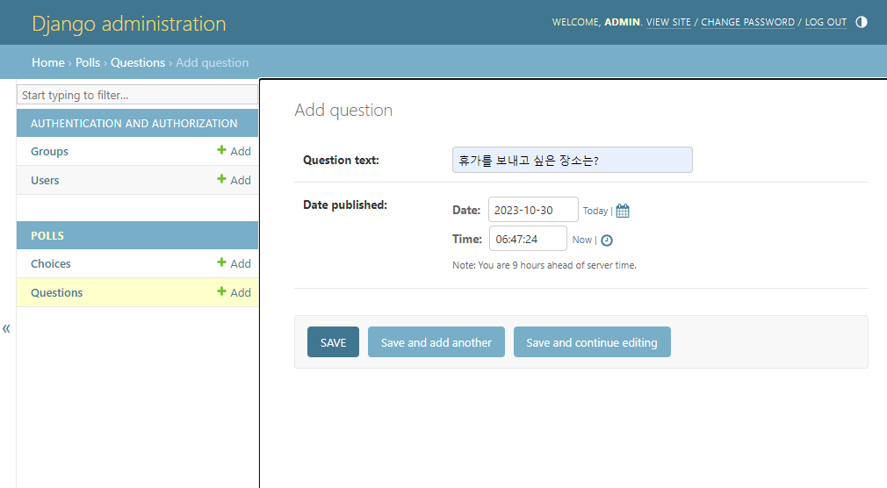
Task: Add a new Group from the sidebar
Action: coord(234,151)
